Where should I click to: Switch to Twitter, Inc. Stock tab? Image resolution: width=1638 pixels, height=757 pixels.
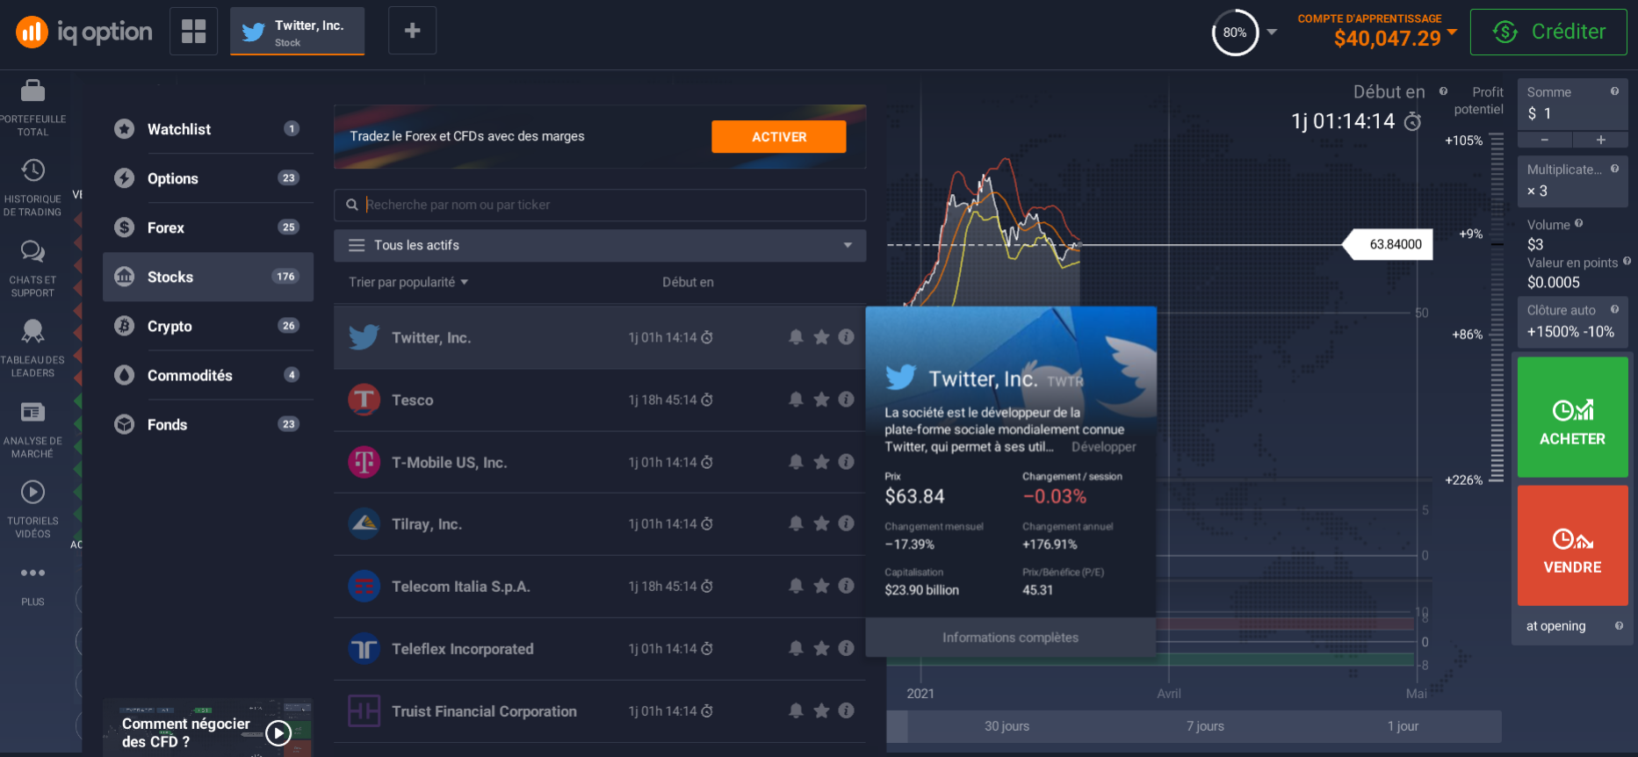click(297, 32)
